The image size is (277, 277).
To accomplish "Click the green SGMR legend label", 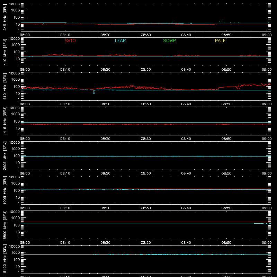I will [169, 41].
